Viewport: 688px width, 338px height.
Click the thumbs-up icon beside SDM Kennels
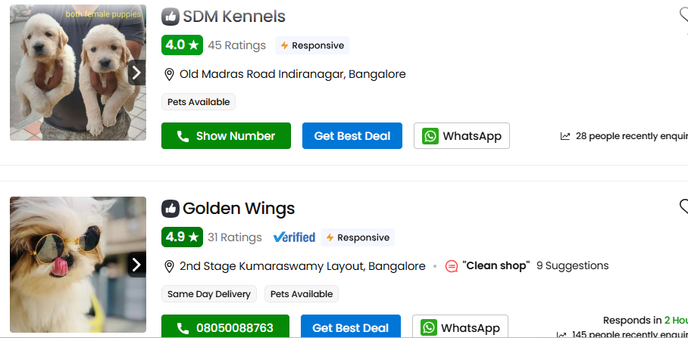(170, 17)
